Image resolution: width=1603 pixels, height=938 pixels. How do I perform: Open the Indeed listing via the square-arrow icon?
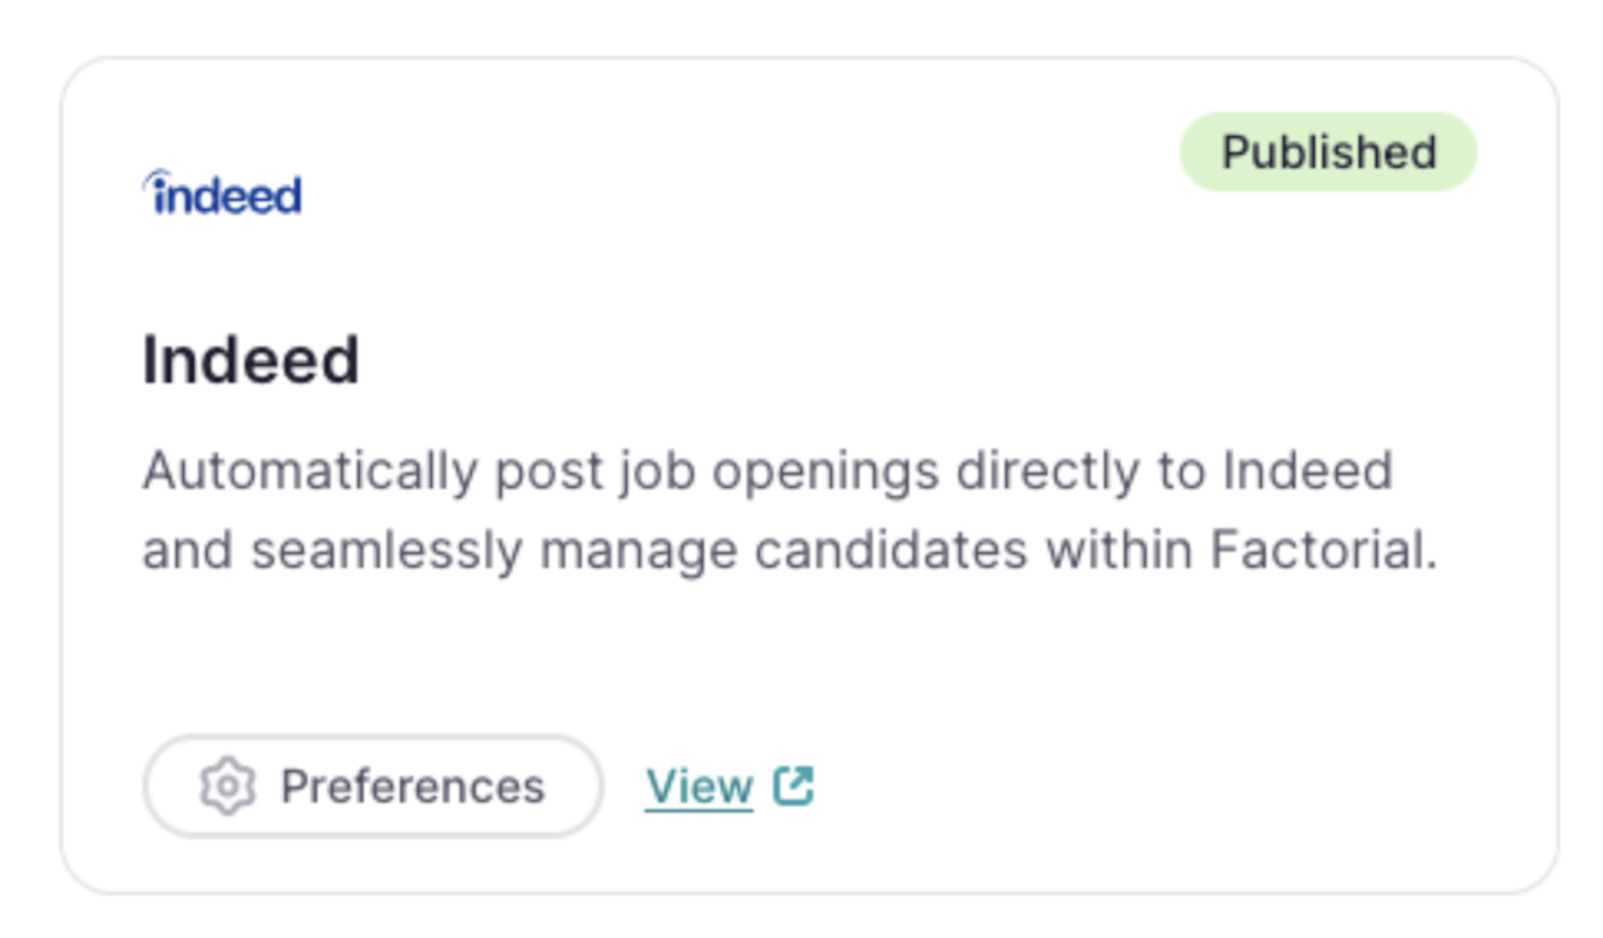793,785
